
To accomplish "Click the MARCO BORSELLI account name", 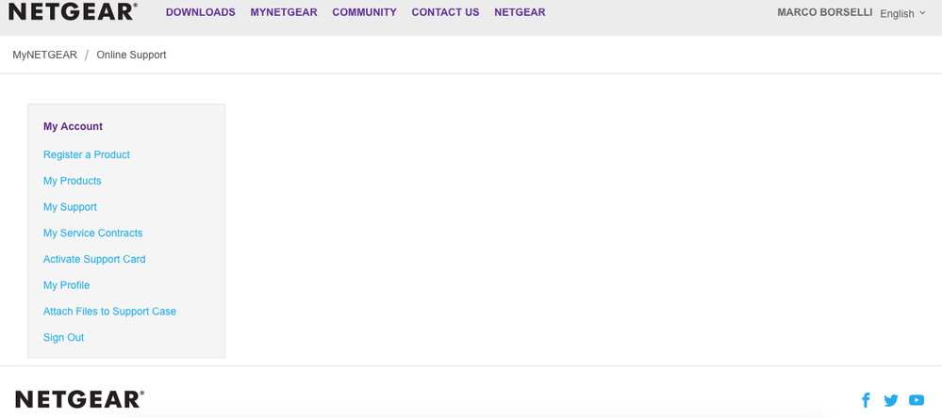I will (x=825, y=12).
